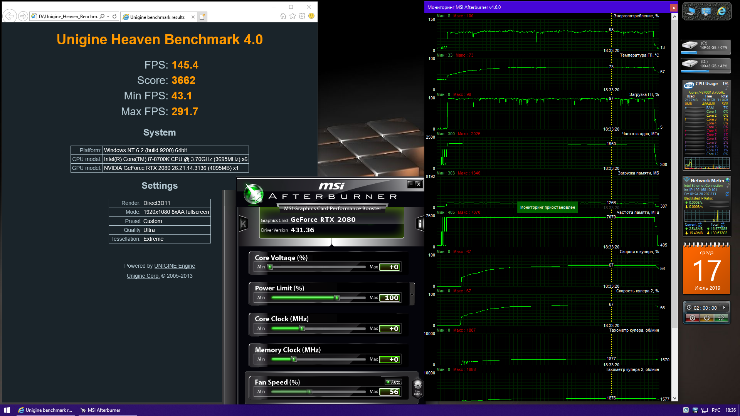The width and height of the screenshot is (740, 416).
Task: Open the Afterburner info panel icon
Action: pyautogui.click(x=420, y=223)
